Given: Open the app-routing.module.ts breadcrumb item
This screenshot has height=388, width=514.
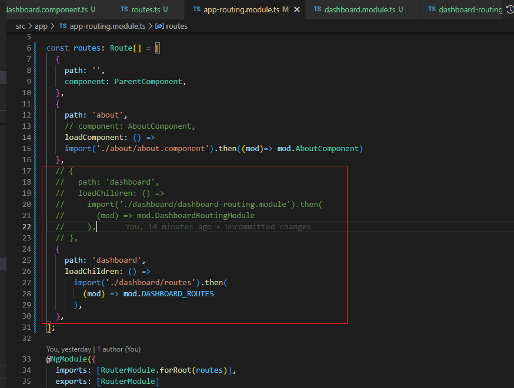Looking at the screenshot, I should pos(108,26).
